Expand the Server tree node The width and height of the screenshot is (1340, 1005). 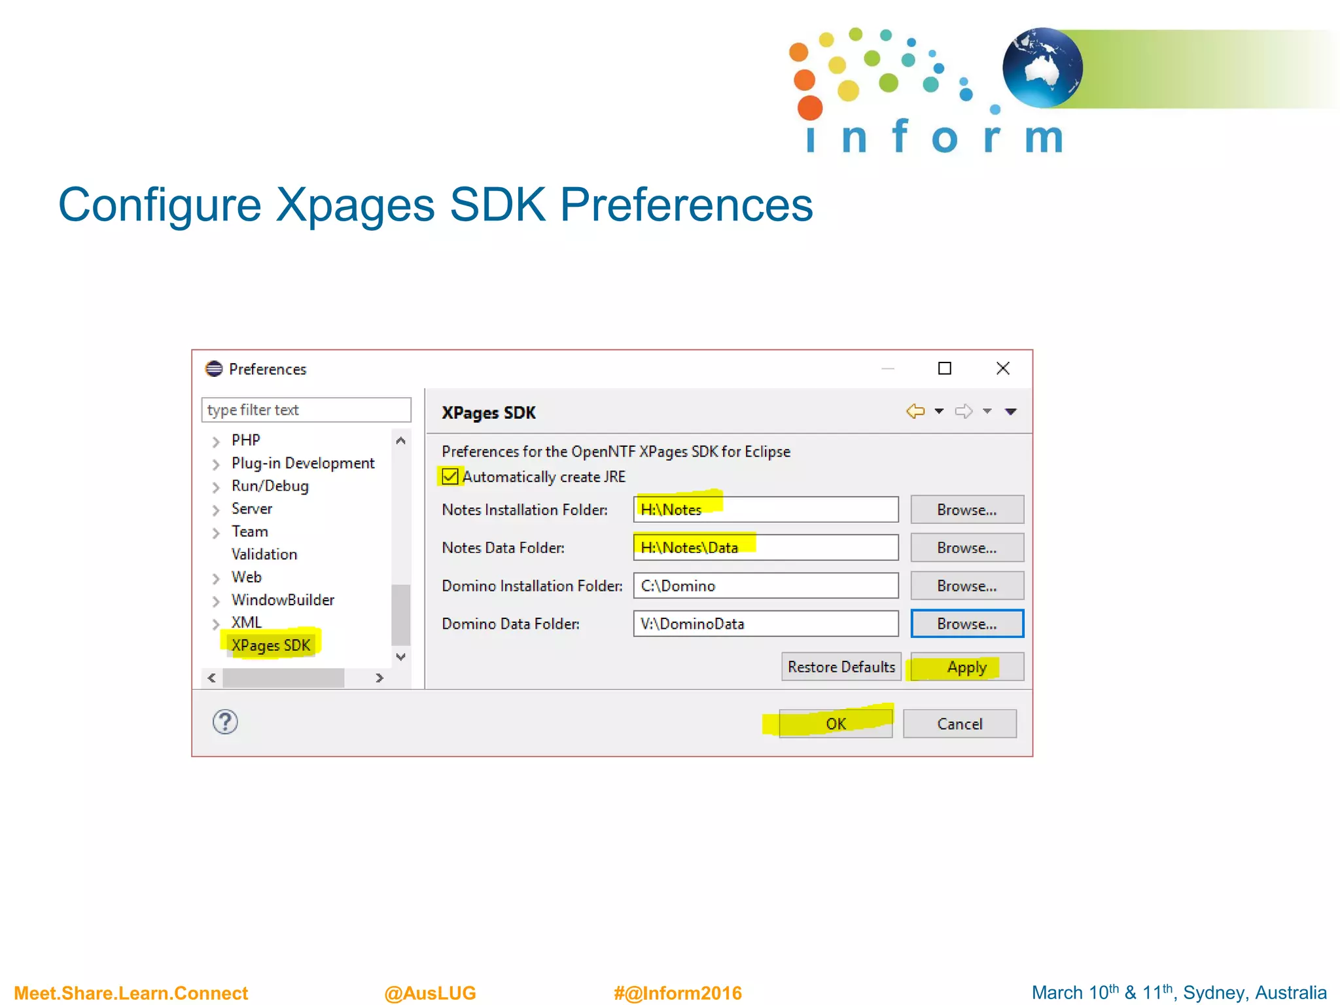tap(216, 510)
